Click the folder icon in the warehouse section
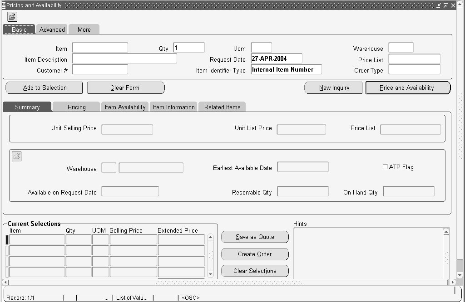 pyautogui.click(x=17, y=156)
